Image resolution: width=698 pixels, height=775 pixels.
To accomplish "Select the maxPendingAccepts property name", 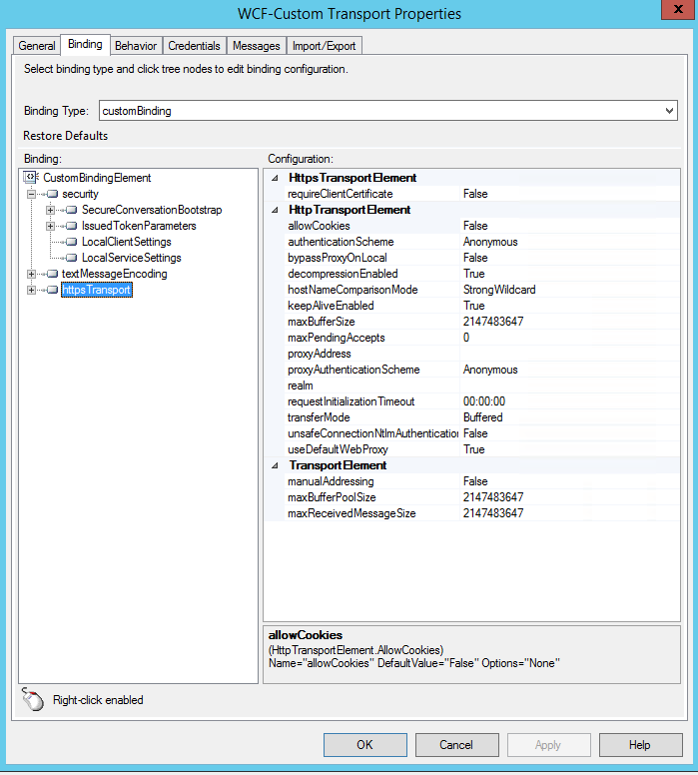I will pos(337,338).
